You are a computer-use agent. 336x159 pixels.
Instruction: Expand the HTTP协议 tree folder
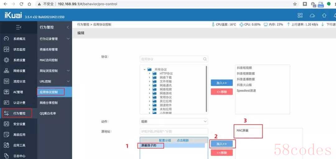tap(149, 73)
